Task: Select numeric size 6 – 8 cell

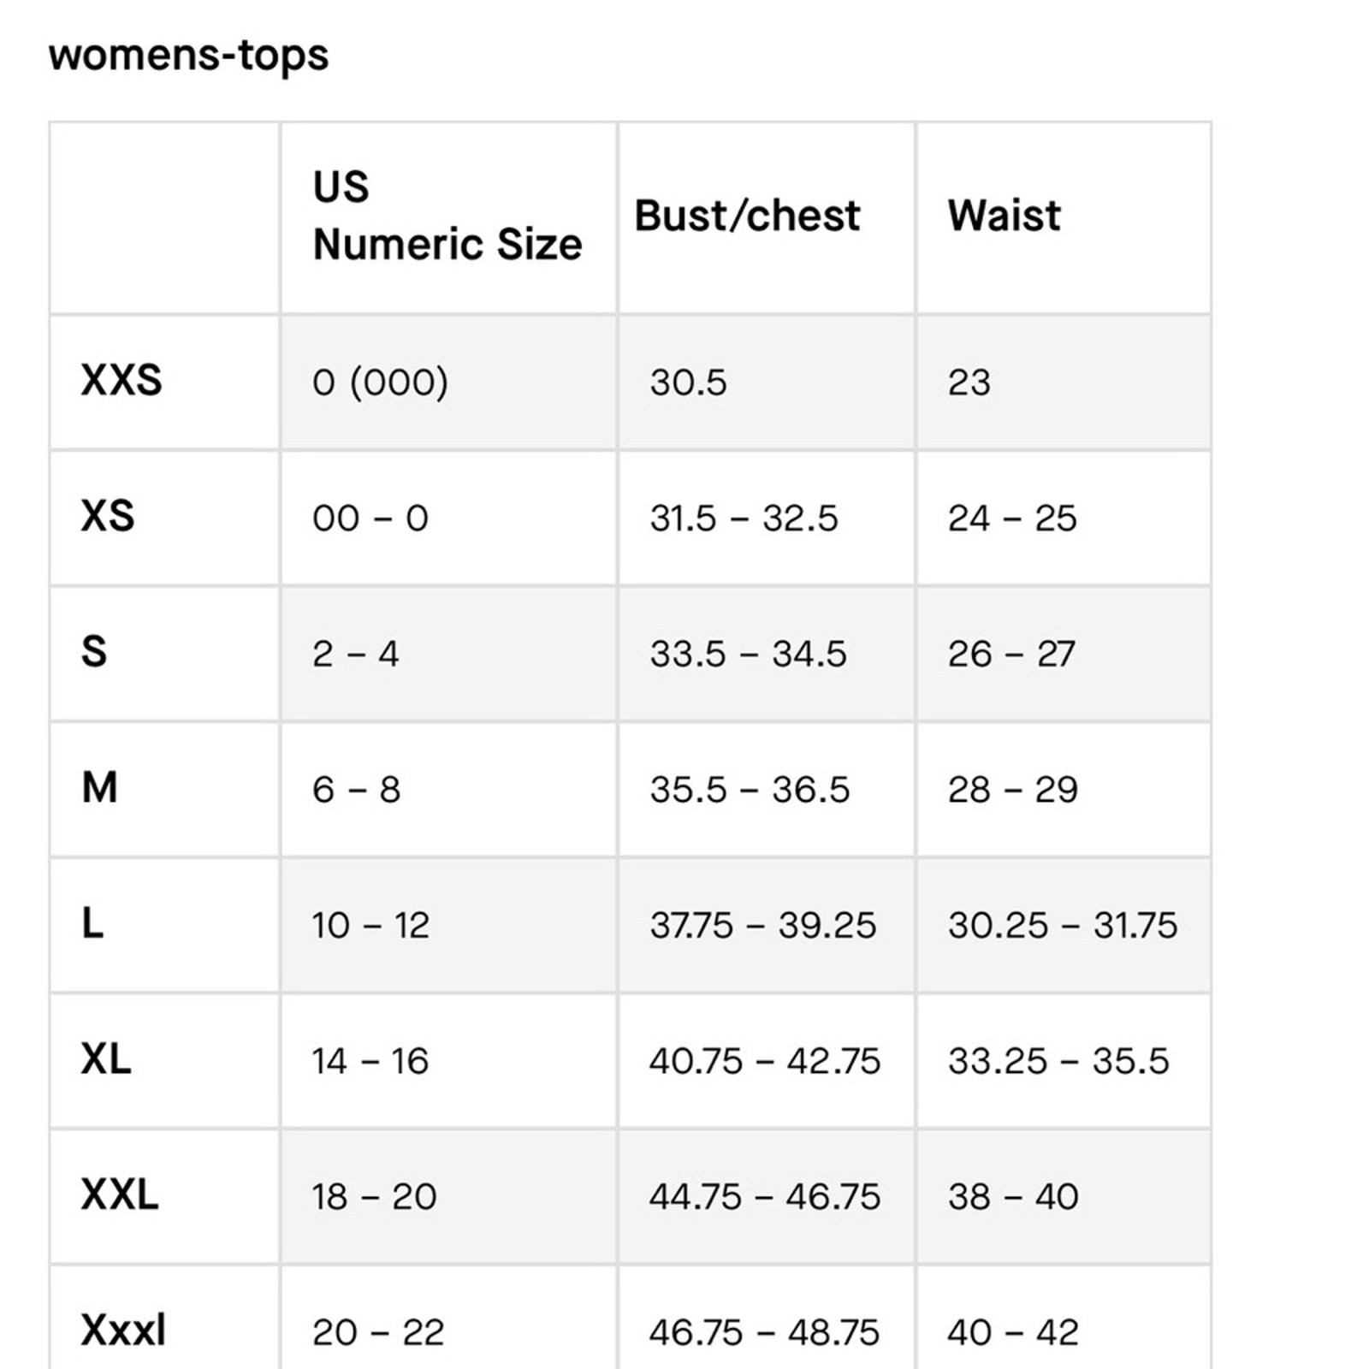Action: (356, 789)
